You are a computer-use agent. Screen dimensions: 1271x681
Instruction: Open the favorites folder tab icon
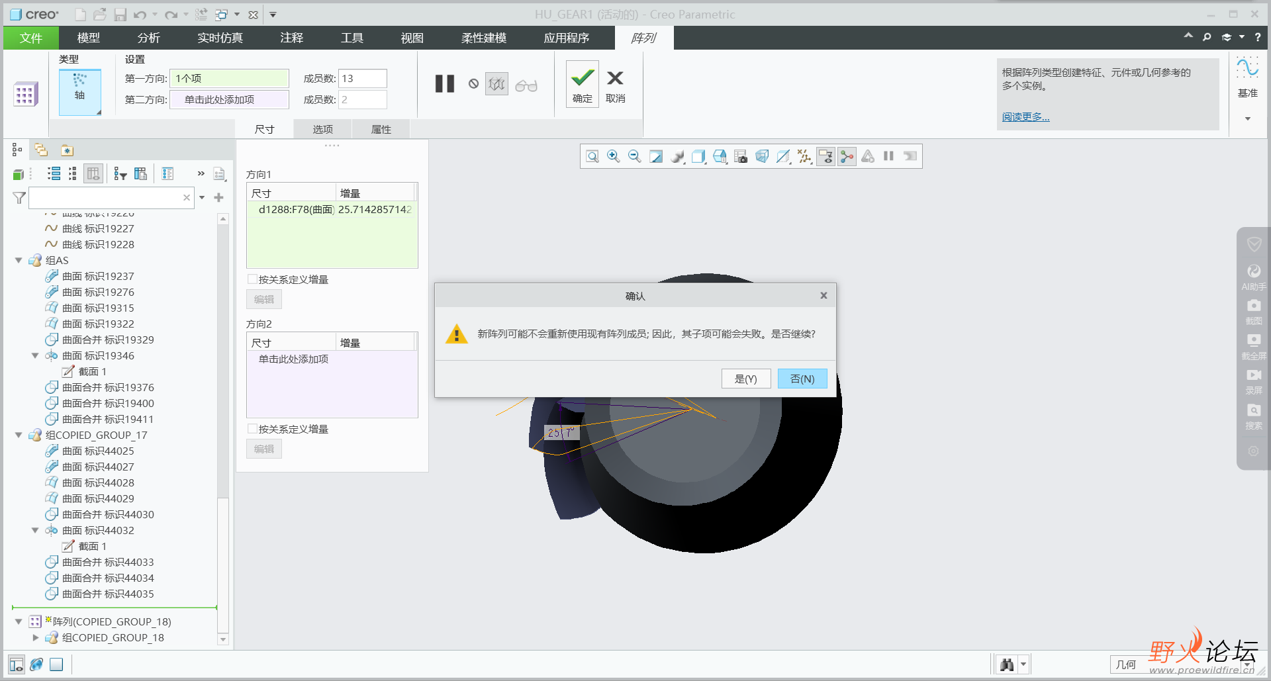tap(67, 150)
